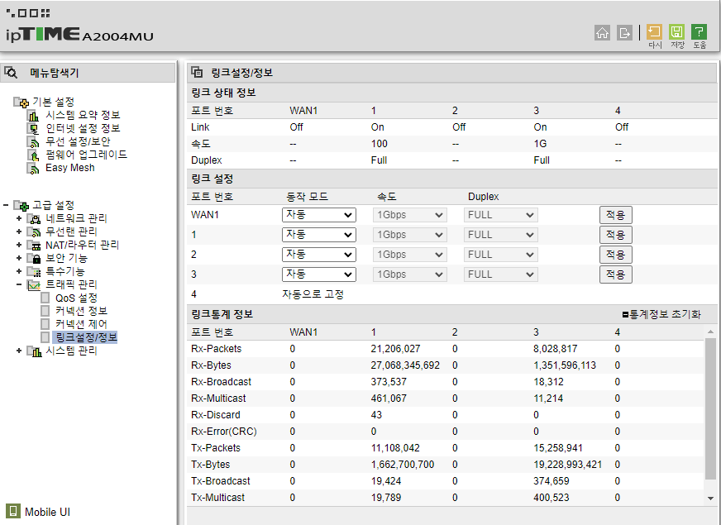Click the 트래픽 관리 graph icon
The width and height of the screenshot is (721, 525).
(x=34, y=285)
